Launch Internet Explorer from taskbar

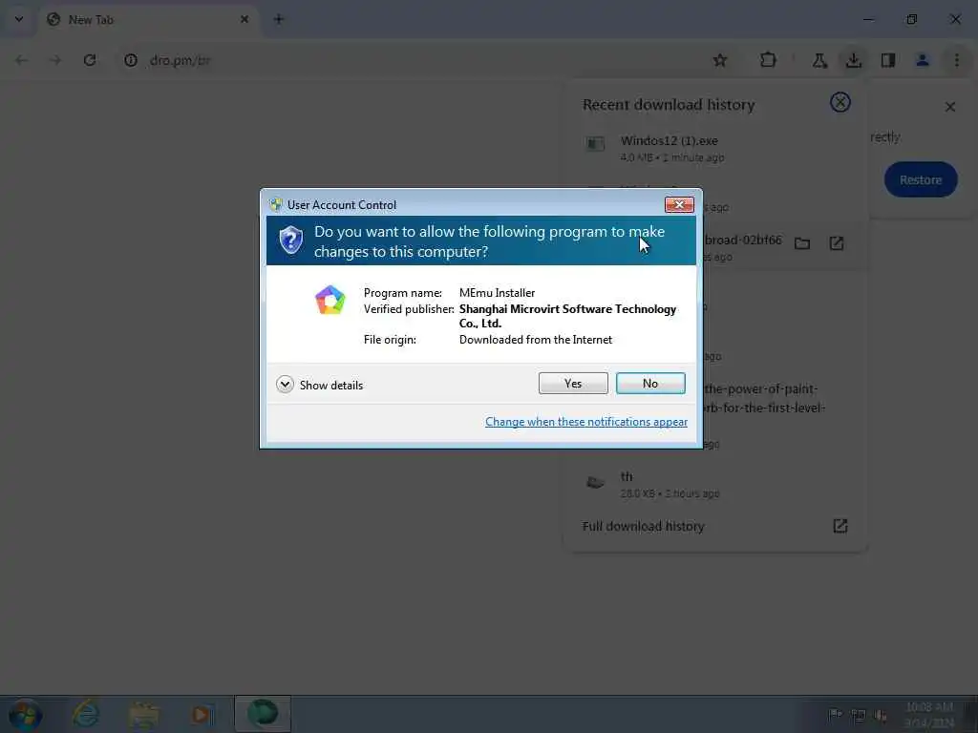tap(85, 714)
